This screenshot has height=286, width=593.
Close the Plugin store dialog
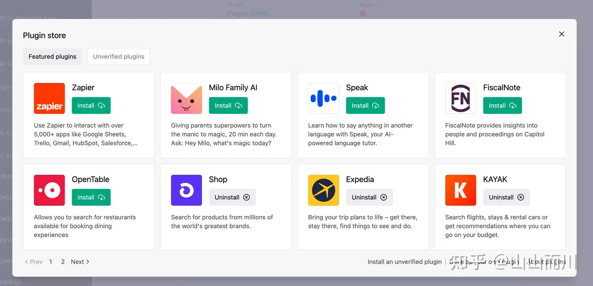point(562,34)
